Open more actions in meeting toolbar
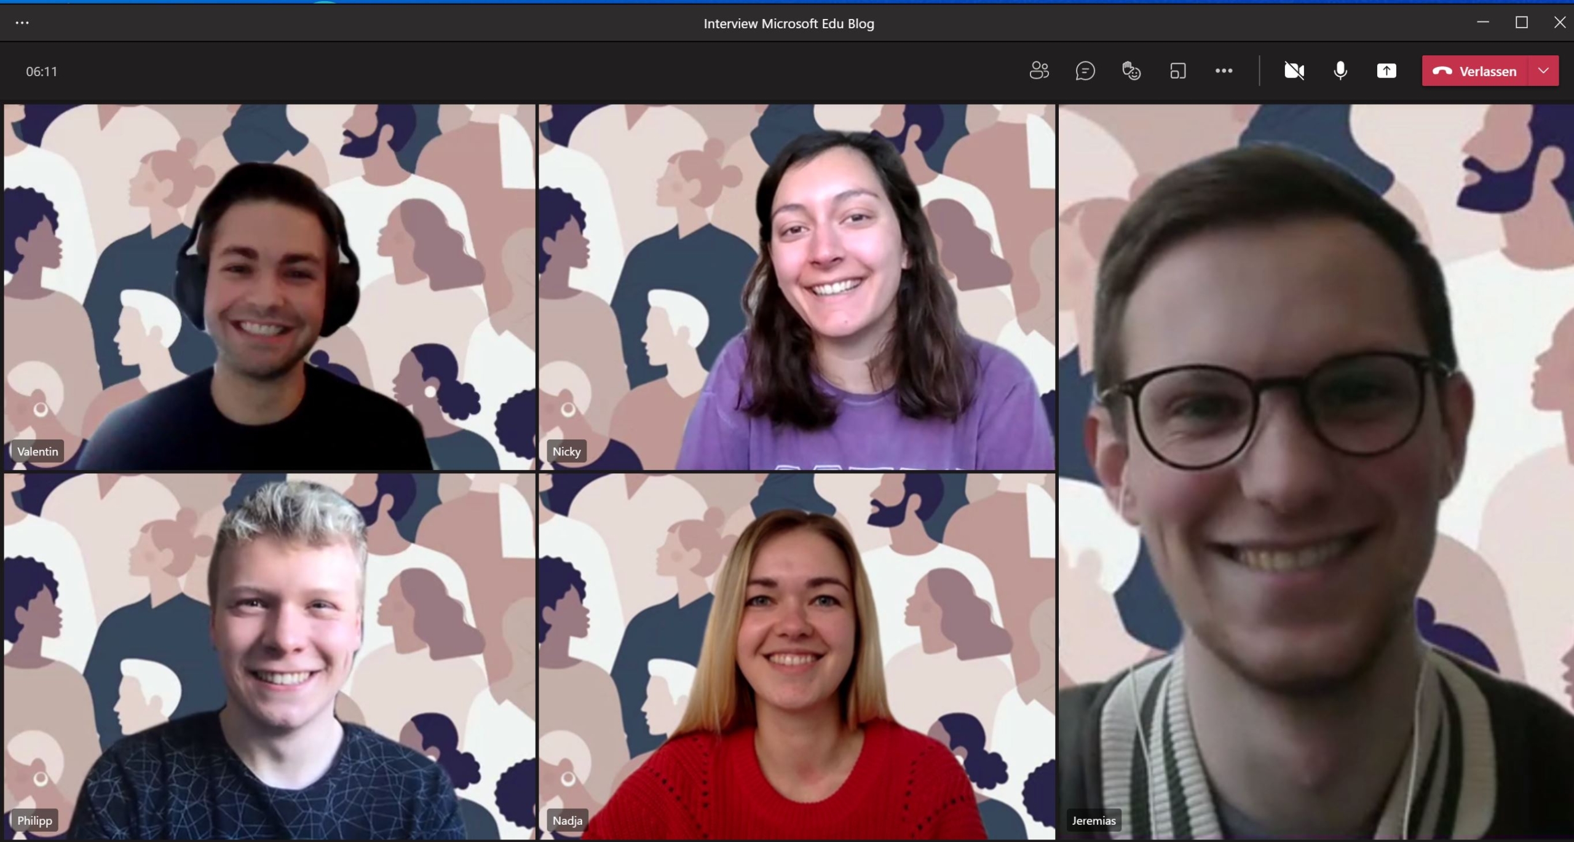This screenshot has height=842, width=1574. [1224, 71]
